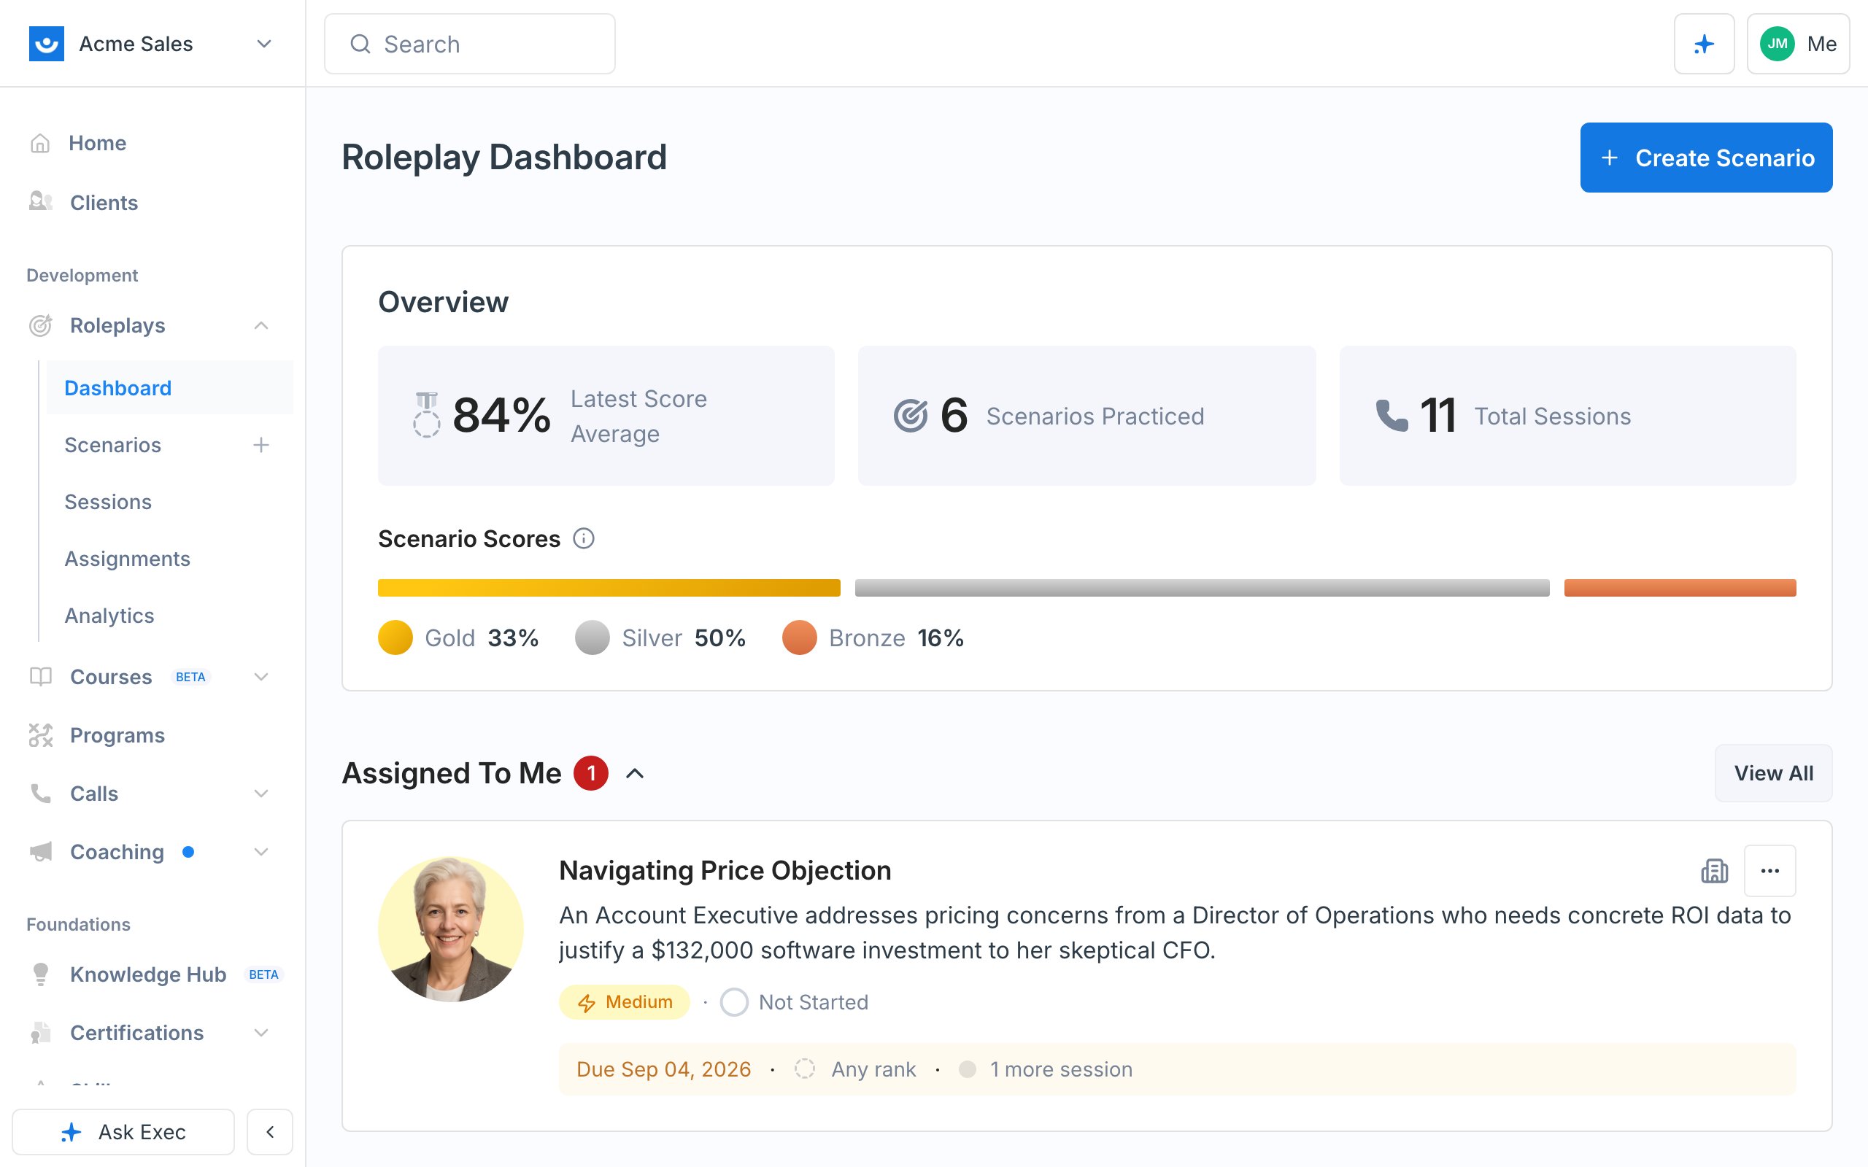This screenshot has width=1868, height=1167.
Task: Collapse the sidebar with the arrow button
Action: point(269,1131)
